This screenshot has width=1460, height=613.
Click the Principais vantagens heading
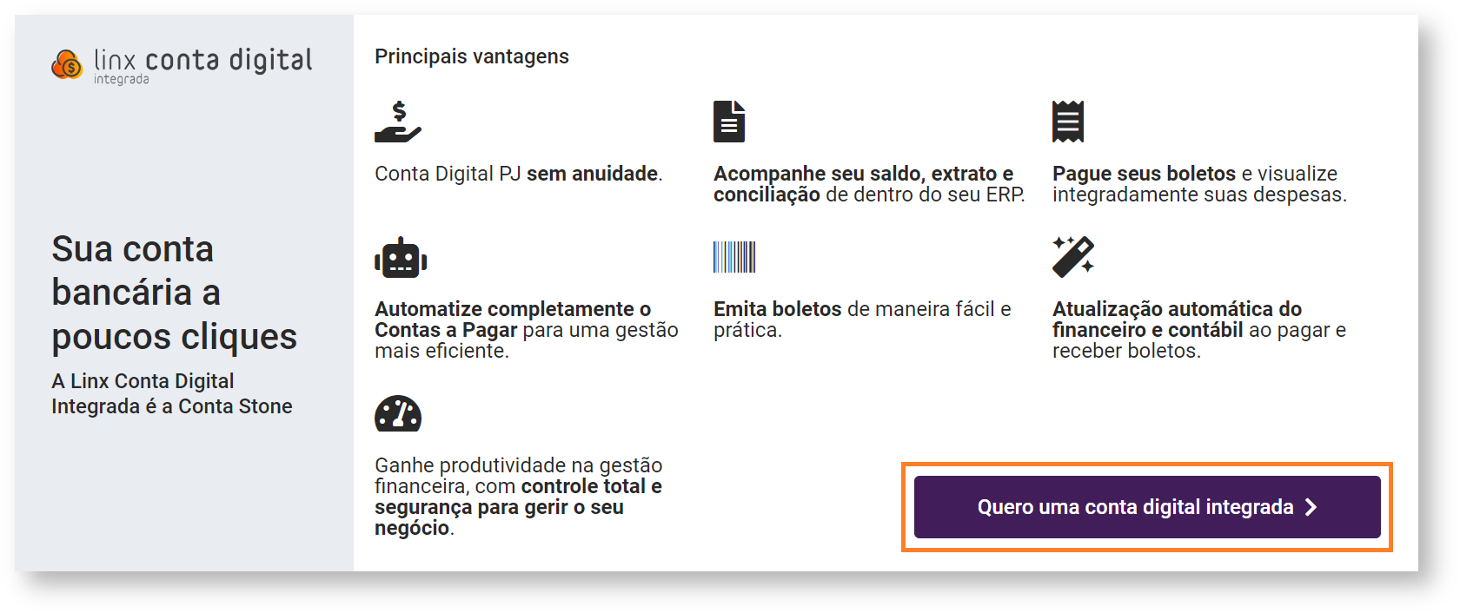click(x=472, y=56)
